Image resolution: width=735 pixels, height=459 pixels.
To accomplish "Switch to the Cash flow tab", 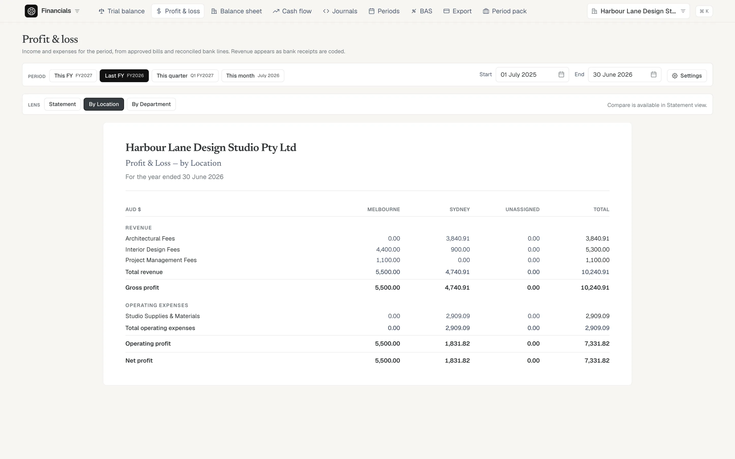I will point(292,11).
